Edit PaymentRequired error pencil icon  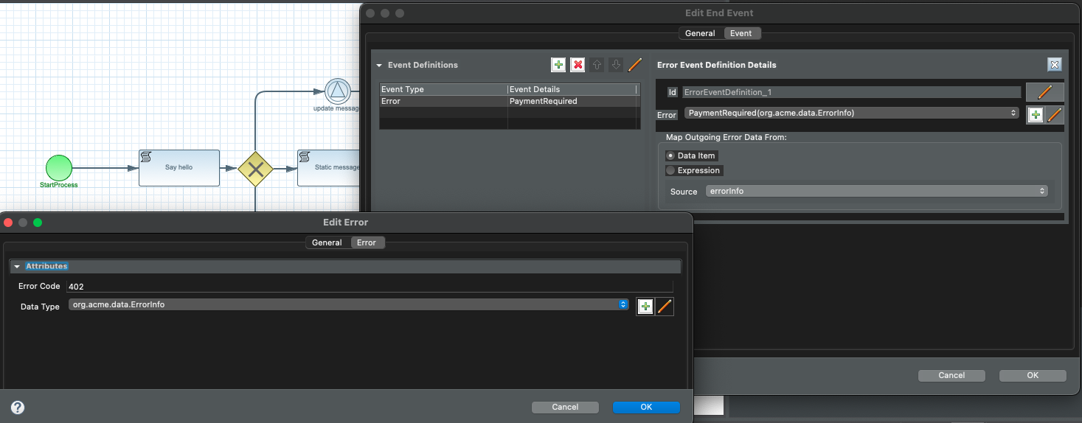(x=1055, y=115)
